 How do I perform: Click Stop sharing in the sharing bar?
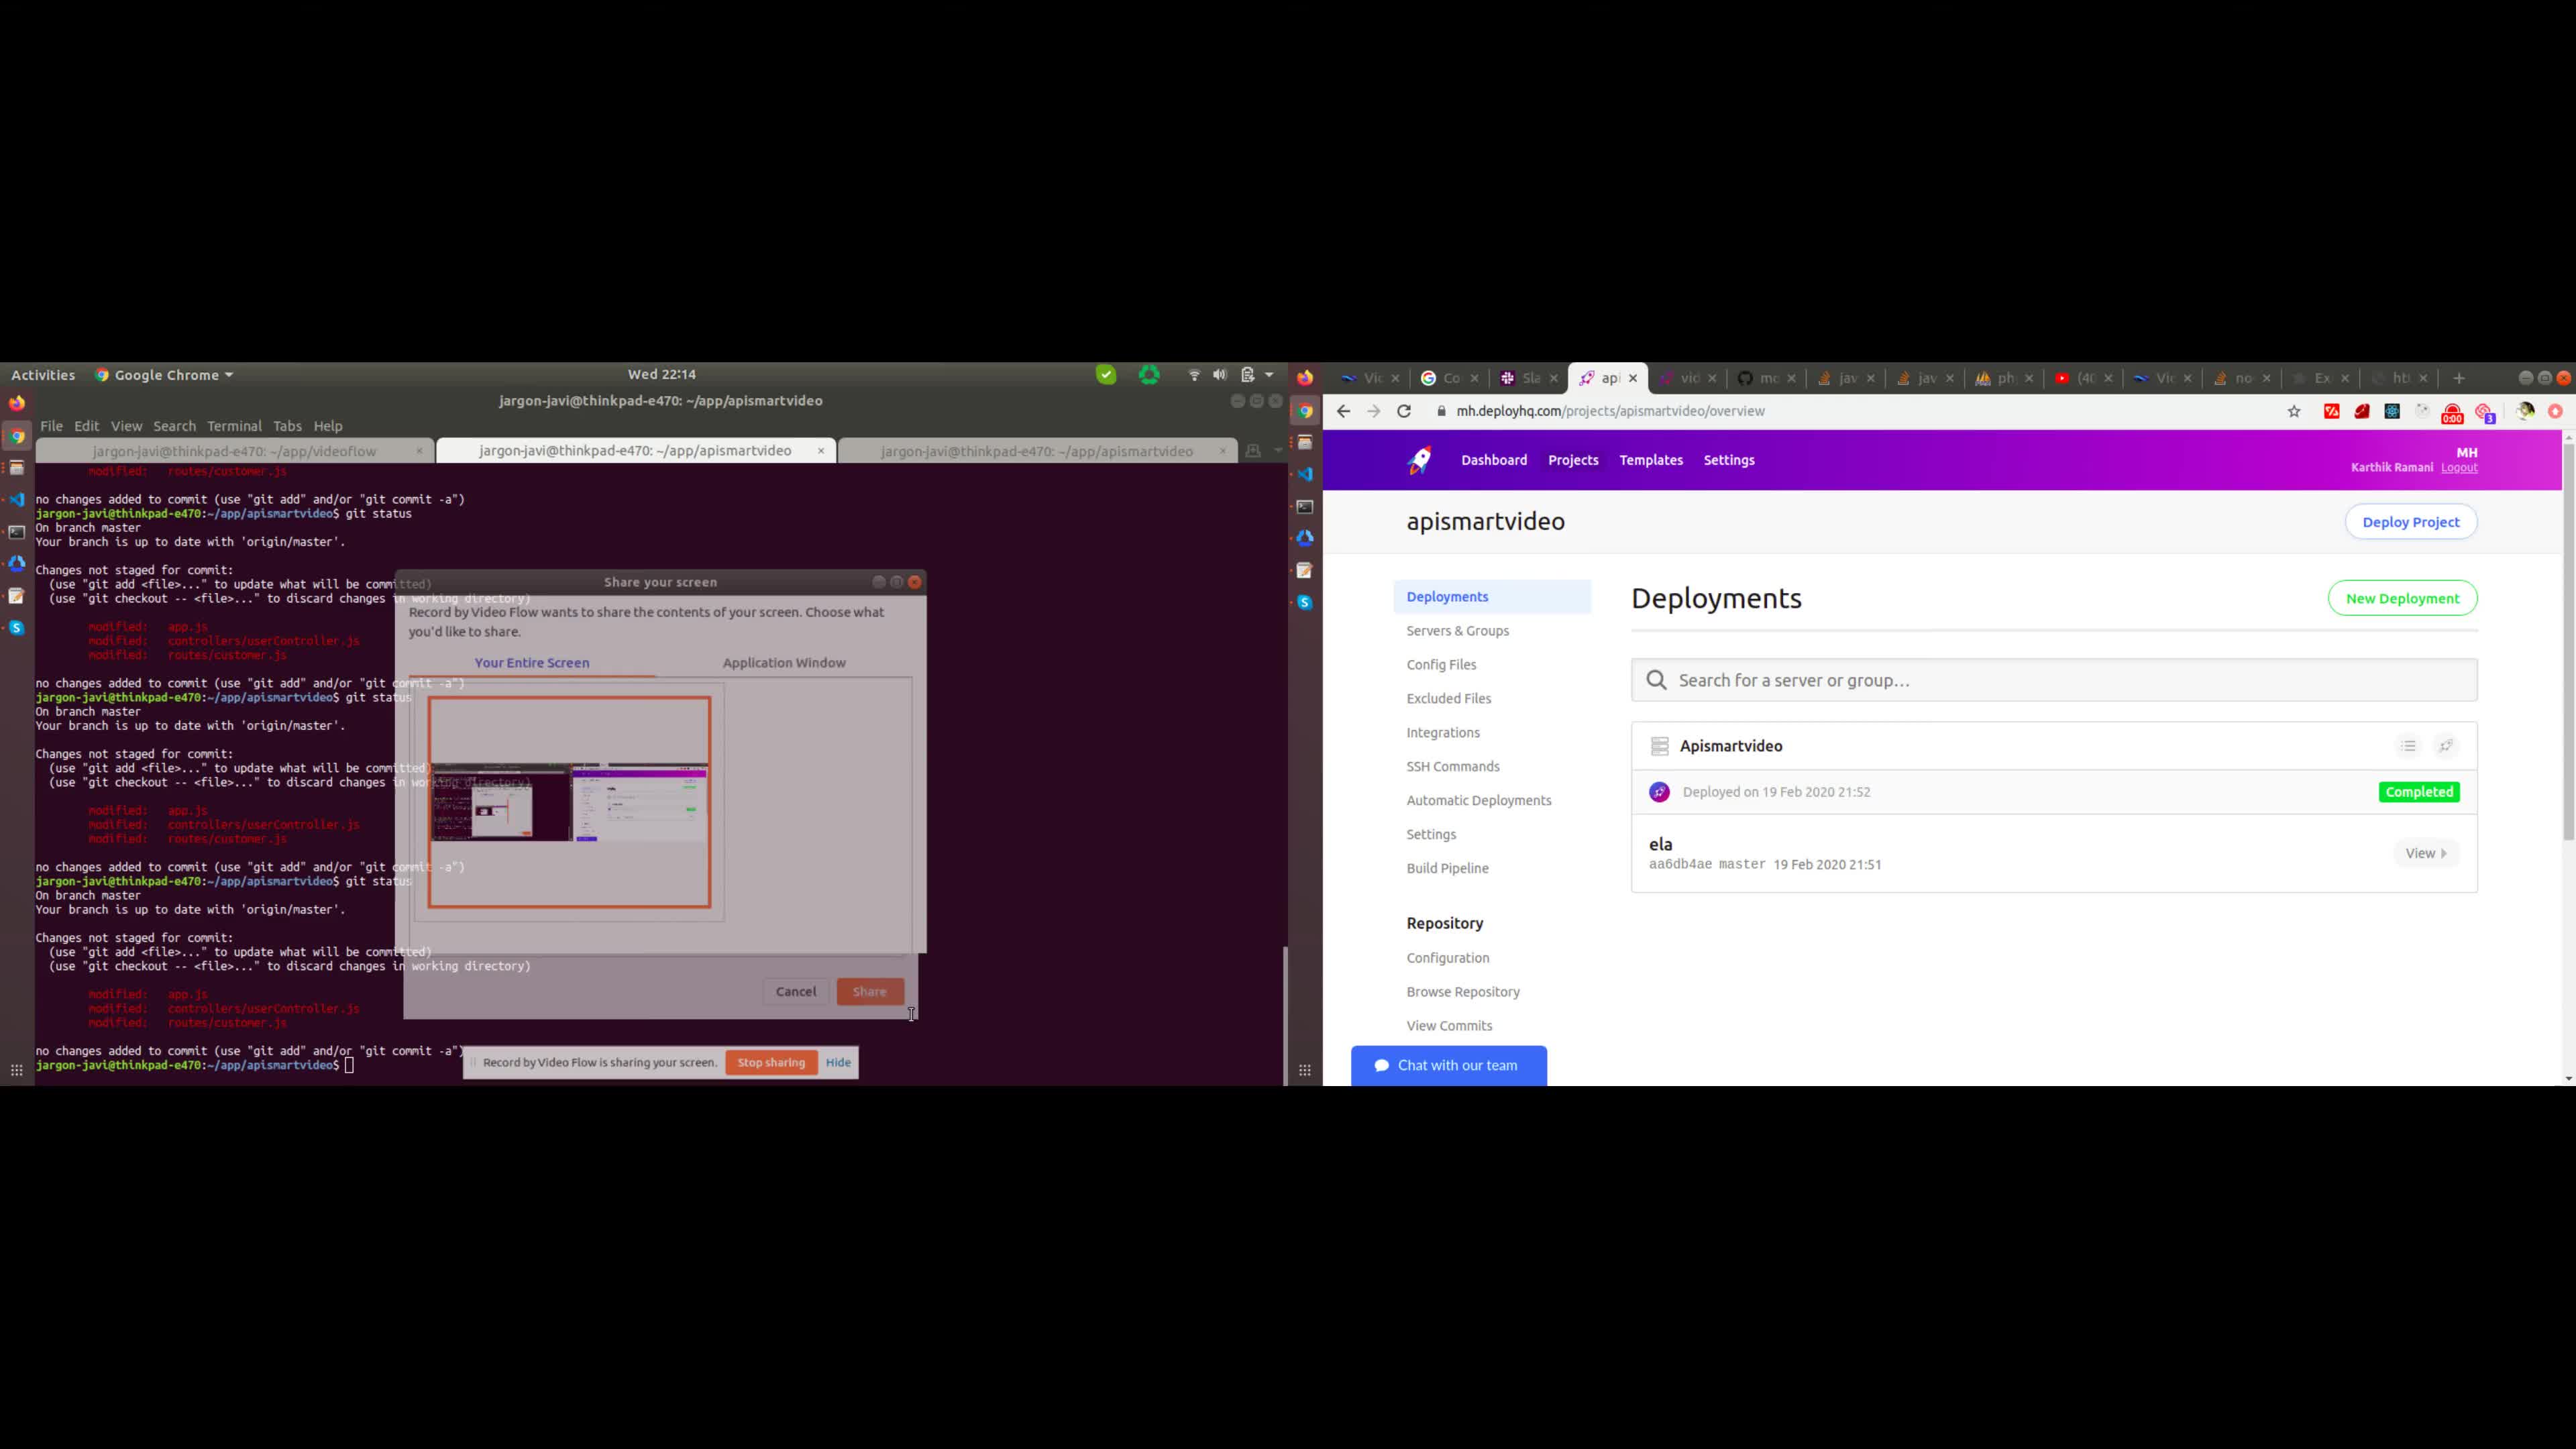(x=771, y=1062)
